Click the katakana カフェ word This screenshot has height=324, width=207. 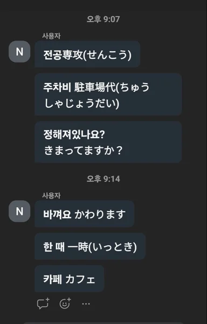pos(80,280)
